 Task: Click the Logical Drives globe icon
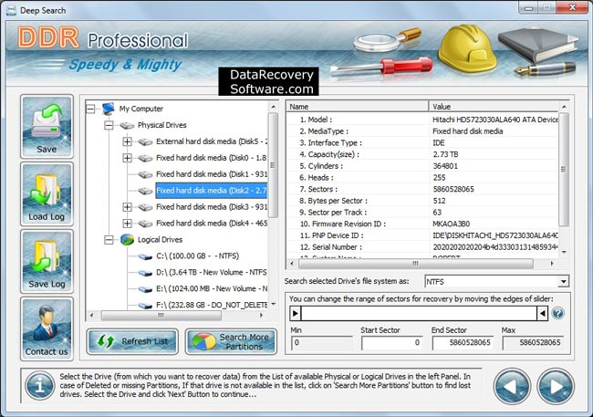127,240
